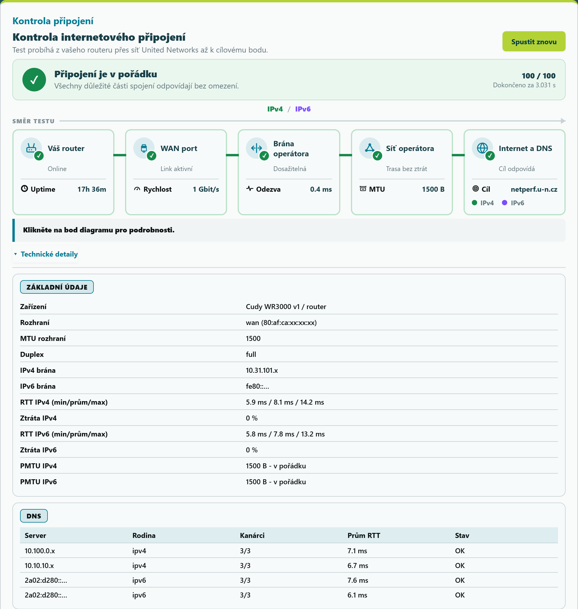Image resolution: width=578 pixels, height=609 pixels.
Task: Click the 0.4 ms latency value
Action: point(321,189)
